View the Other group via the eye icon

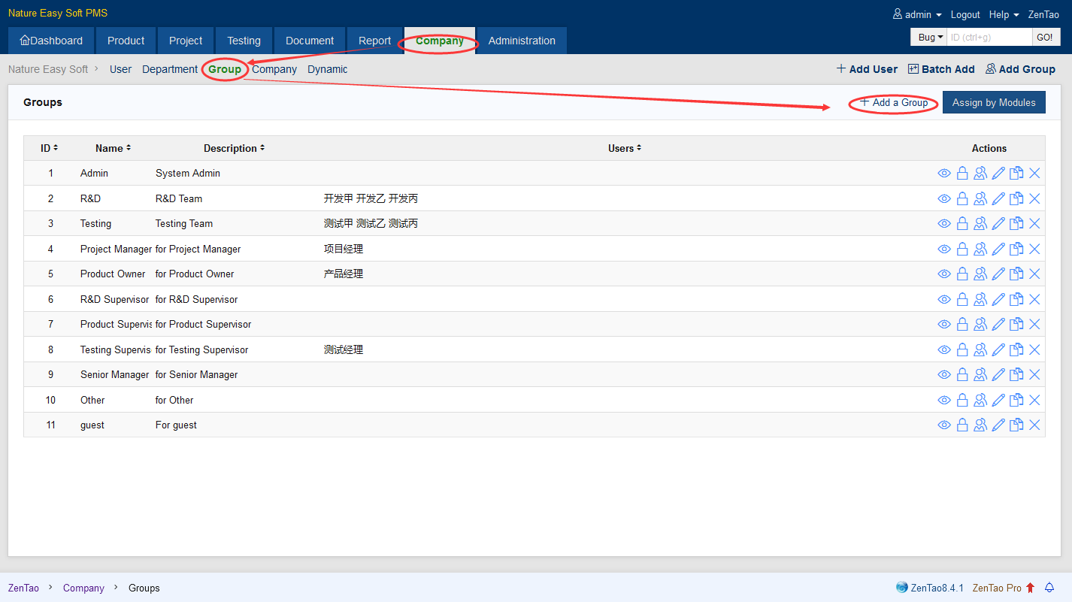click(x=944, y=401)
